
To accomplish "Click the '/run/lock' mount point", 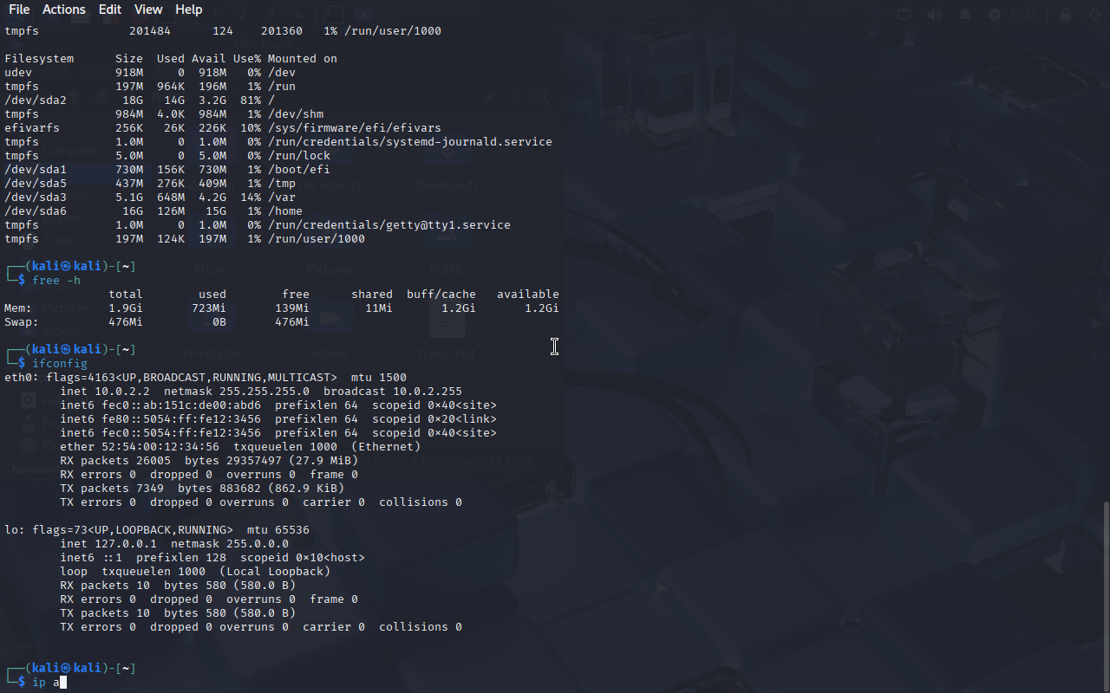I will (299, 156).
